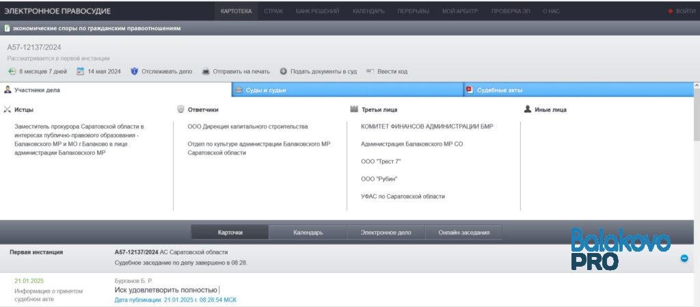The height and width of the screenshot is (307, 700).
Task: Open the Перерывы menu item
Action: [414, 11]
